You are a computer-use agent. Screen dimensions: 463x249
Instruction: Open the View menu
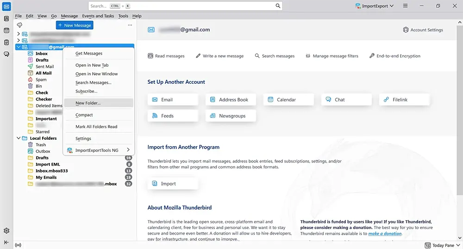[42, 16]
